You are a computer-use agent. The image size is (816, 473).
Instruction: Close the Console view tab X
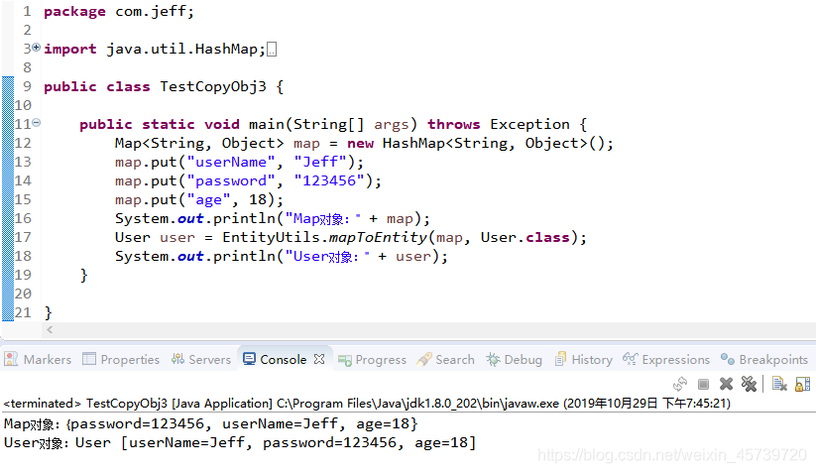[319, 359]
